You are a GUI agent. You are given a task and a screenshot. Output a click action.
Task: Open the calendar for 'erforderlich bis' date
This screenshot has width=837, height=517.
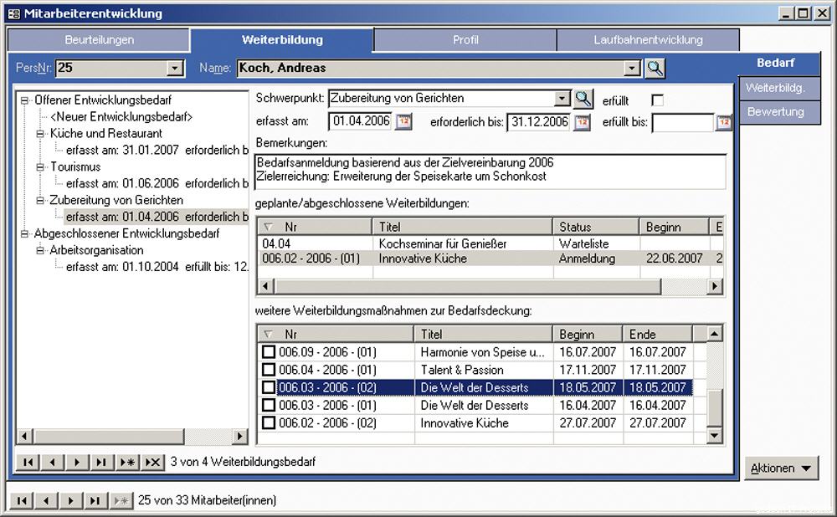click(x=582, y=122)
